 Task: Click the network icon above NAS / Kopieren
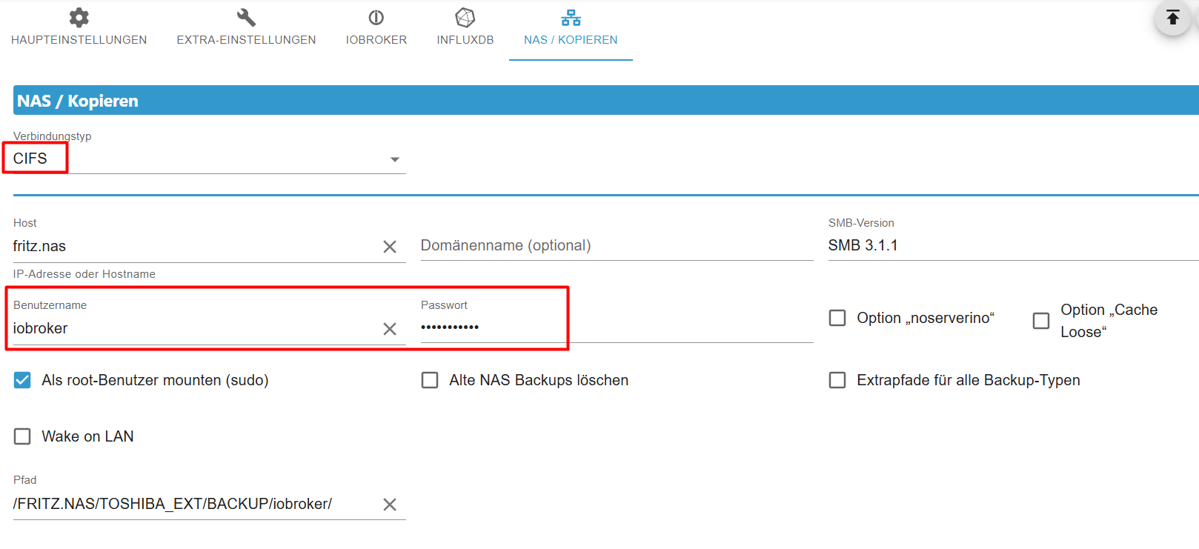tap(571, 18)
